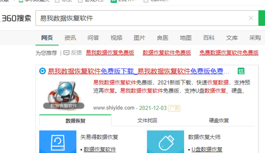This screenshot has height=153, width=265.
Task: Open suggested search 数据恢复软件免费版
Action: [x=167, y=53]
